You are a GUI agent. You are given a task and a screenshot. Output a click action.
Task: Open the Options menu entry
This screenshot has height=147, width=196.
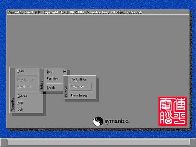point(22,96)
